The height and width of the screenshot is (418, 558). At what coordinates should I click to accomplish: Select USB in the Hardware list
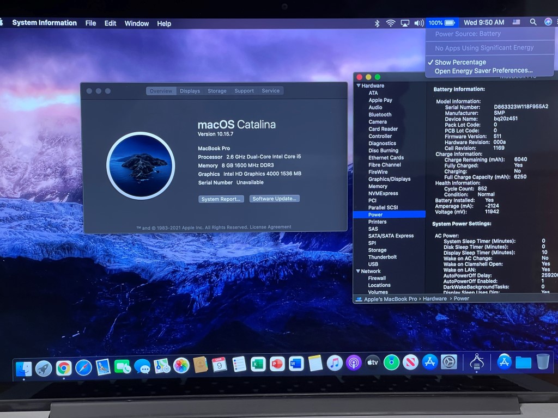click(x=374, y=264)
